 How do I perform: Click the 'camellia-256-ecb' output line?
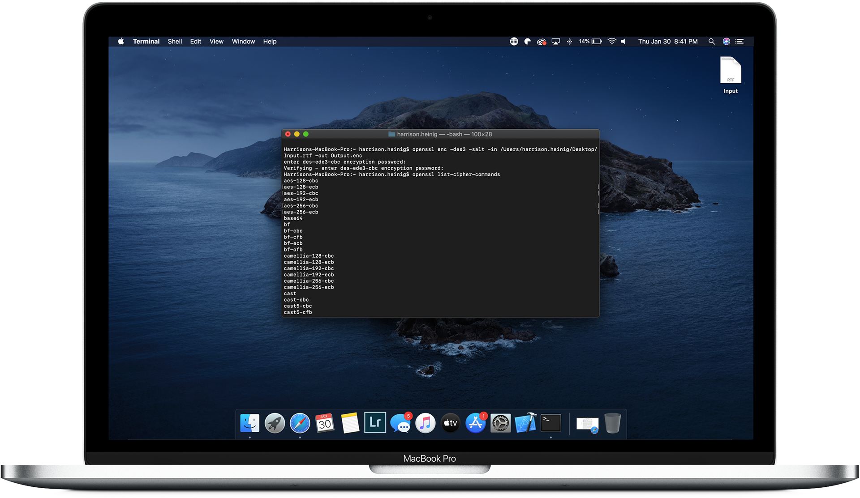[x=309, y=287]
